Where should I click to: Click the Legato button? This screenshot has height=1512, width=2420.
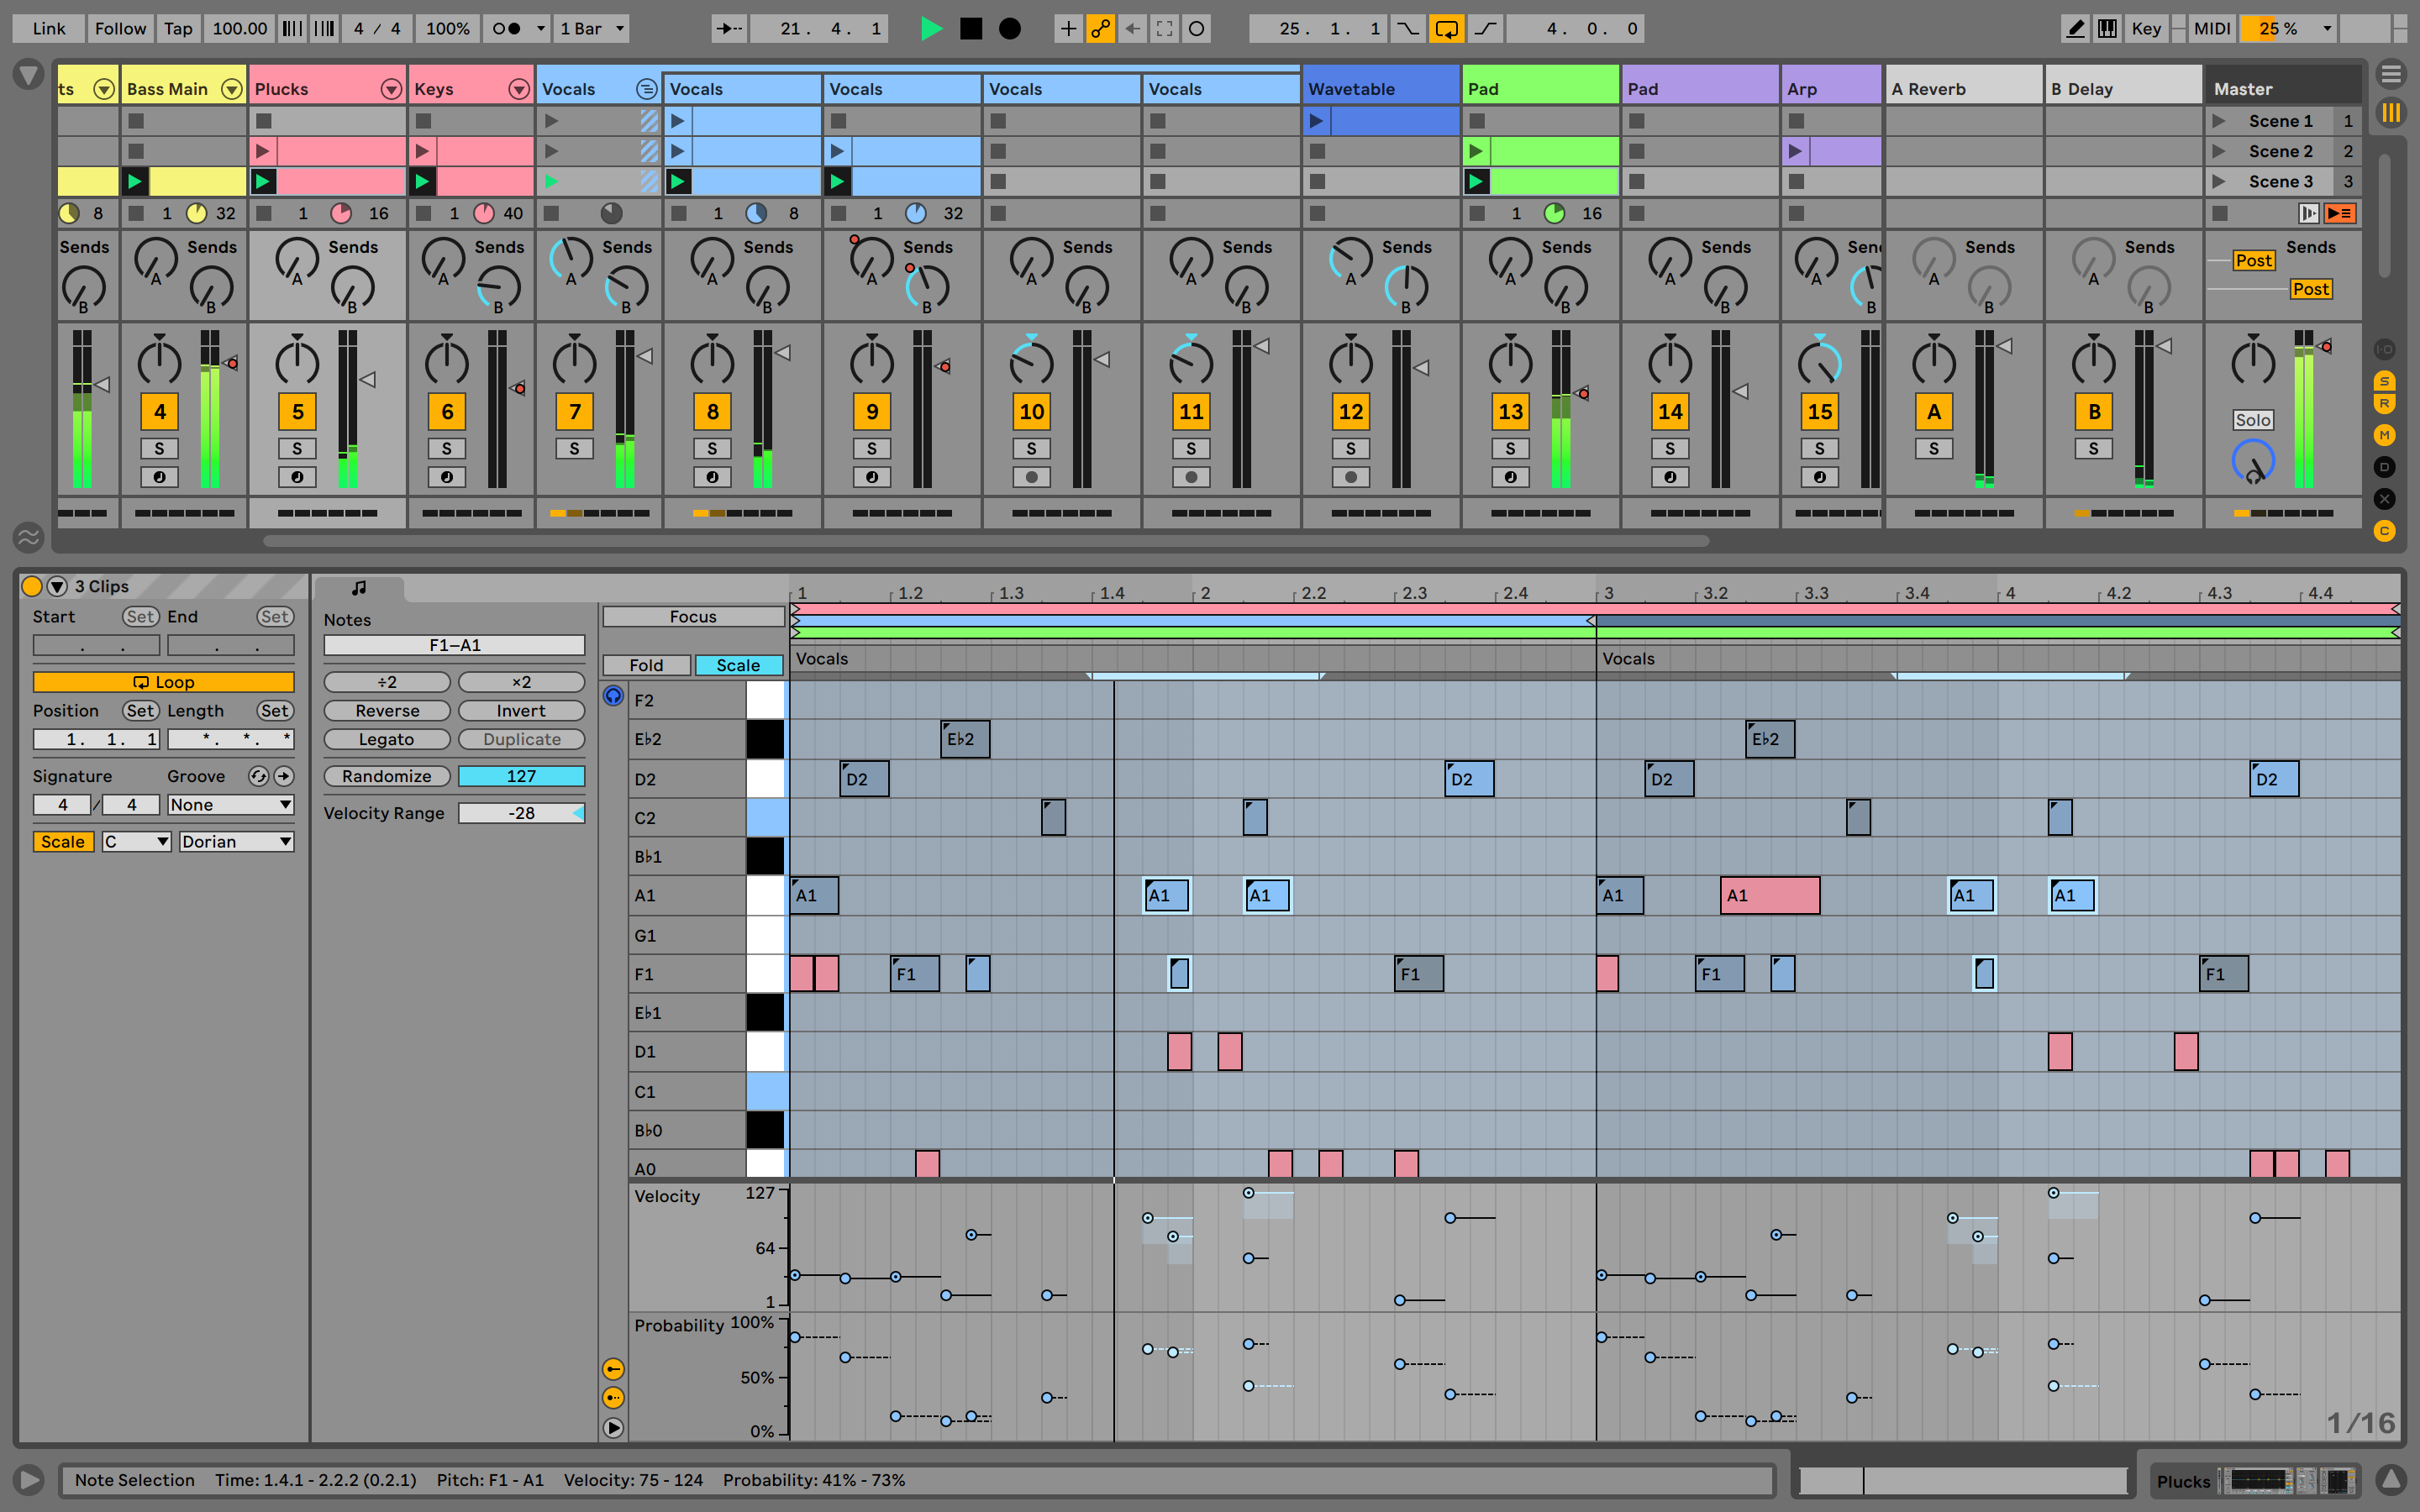click(387, 740)
